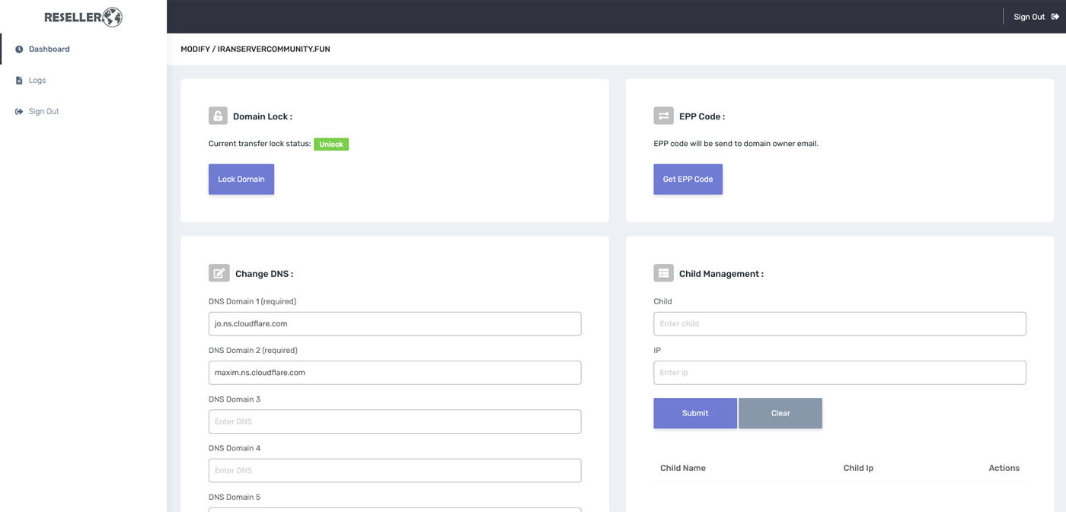Click the Domain Lock padlock icon
The height and width of the screenshot is (512, 1066).
click(218, 116)
